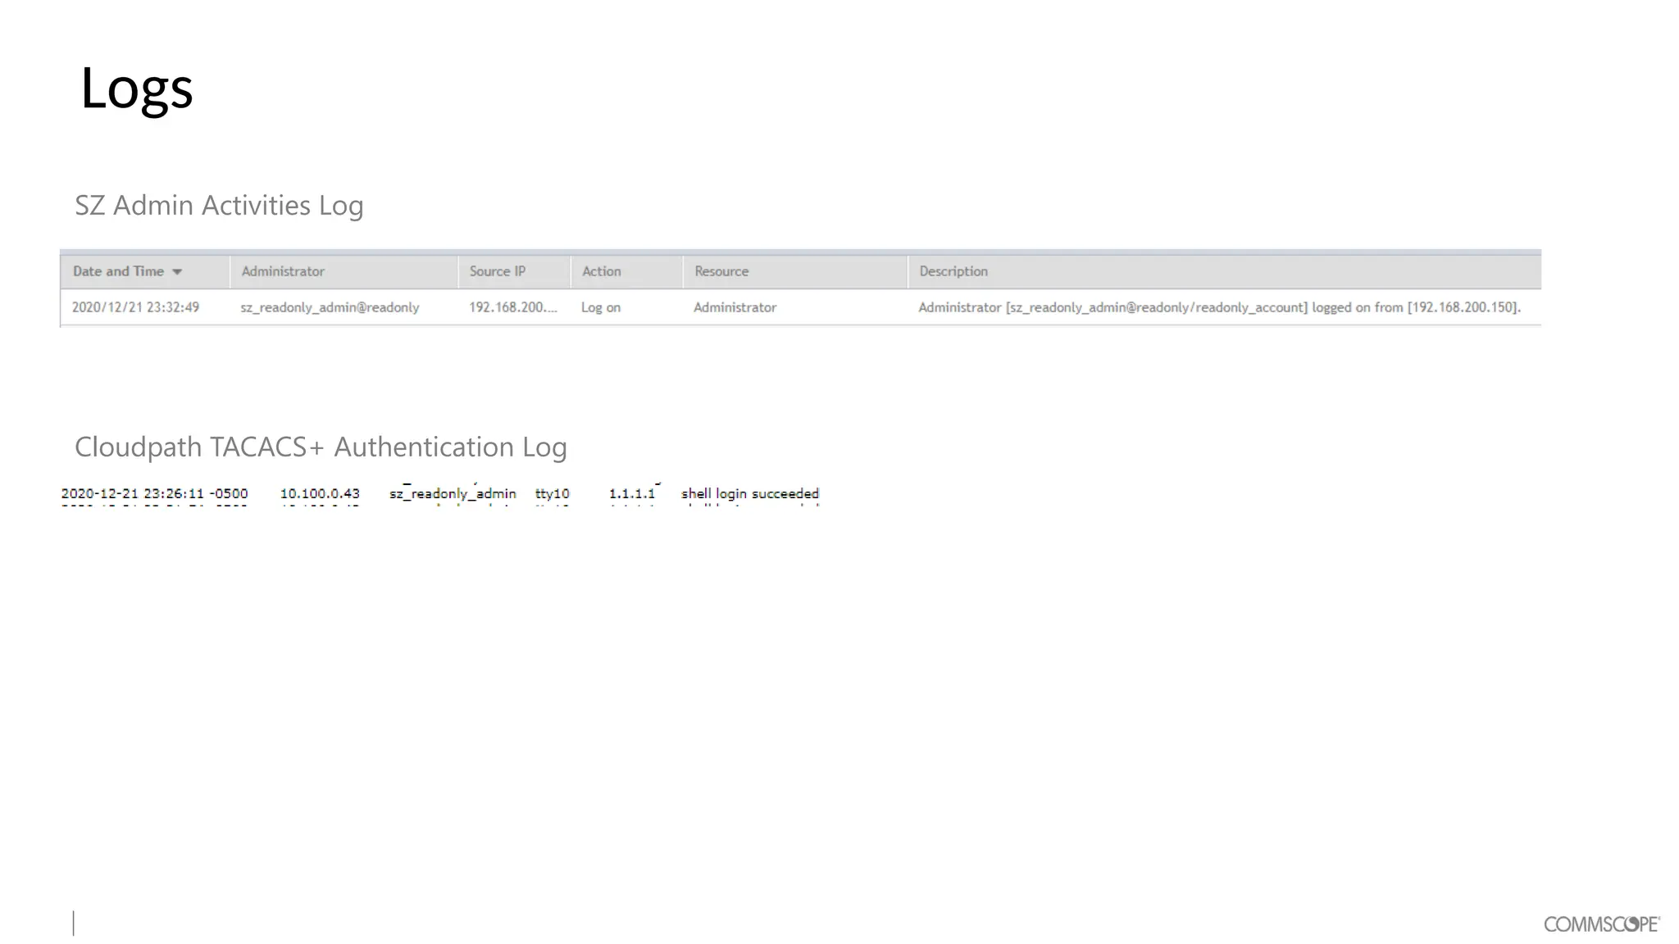Select the 2020/12/21 23:32:49 timestamp cell
Image resolution: width=1679 pixels, height=944 pixels.
(135, 307)
